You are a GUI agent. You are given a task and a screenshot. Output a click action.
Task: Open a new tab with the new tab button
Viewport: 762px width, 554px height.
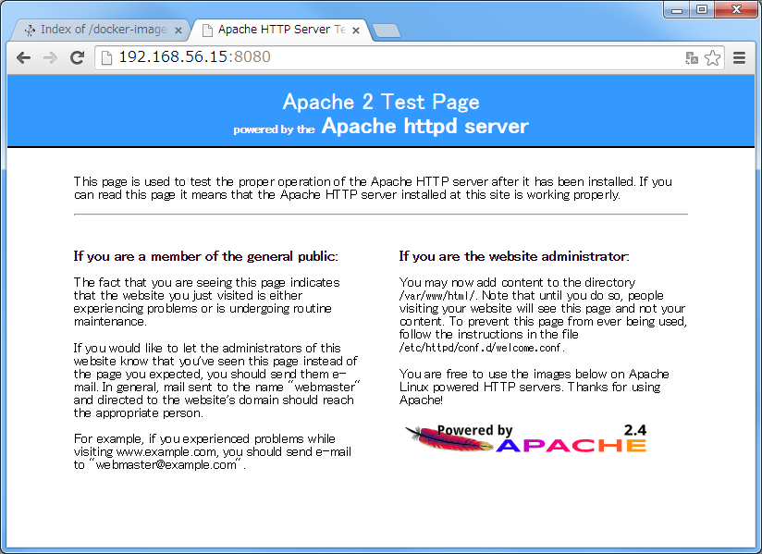(387, 31)
